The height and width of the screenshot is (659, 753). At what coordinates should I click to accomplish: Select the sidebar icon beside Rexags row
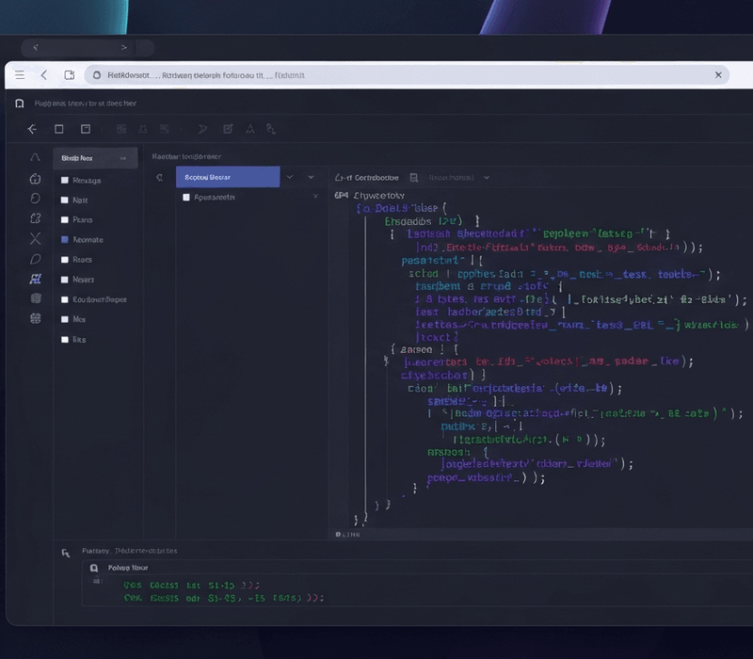(35, 179)
